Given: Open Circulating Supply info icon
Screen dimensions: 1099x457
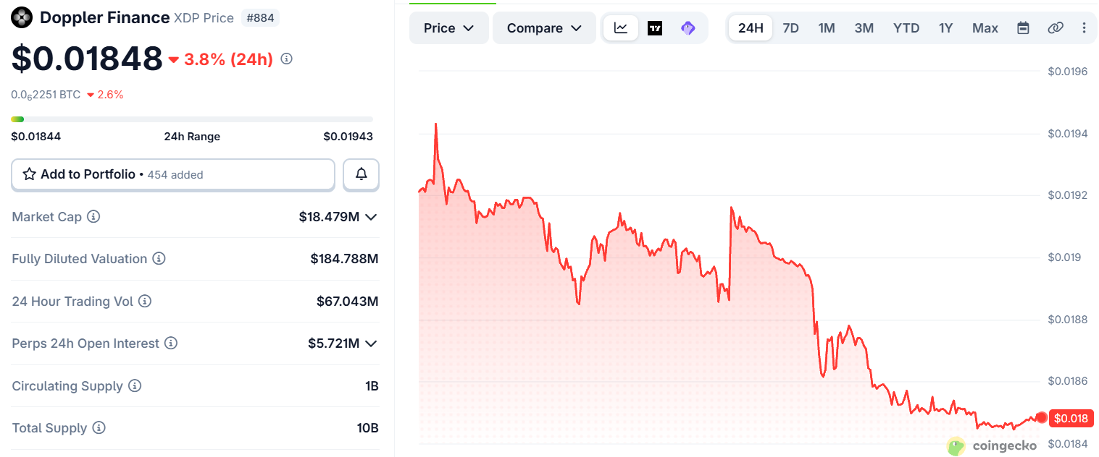Looking at the screenshot, I should pos(135,385).
